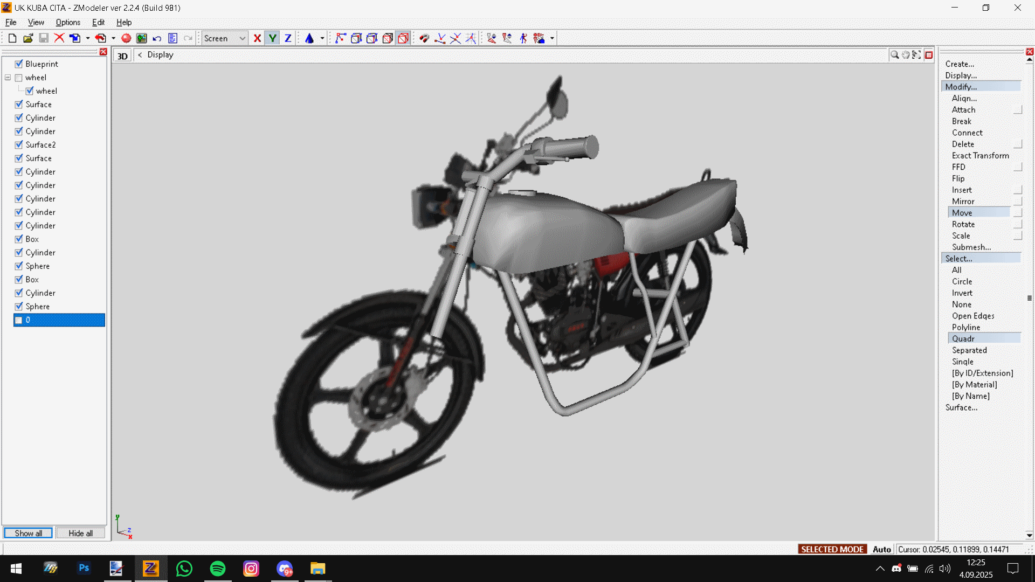Screen dimensions: 1035x582
Task: Uncheck the Blueprint object checkbox
Action: click(19, 64)
